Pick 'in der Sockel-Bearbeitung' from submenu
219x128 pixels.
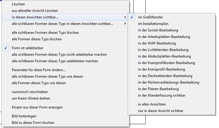pos(158,30)
